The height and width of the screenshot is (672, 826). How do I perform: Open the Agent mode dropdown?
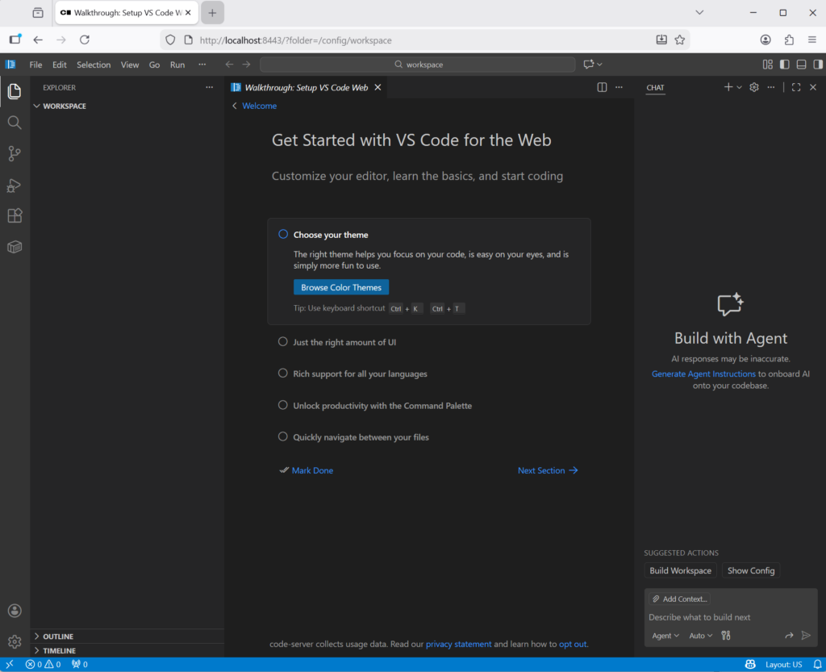coord(665,636)
